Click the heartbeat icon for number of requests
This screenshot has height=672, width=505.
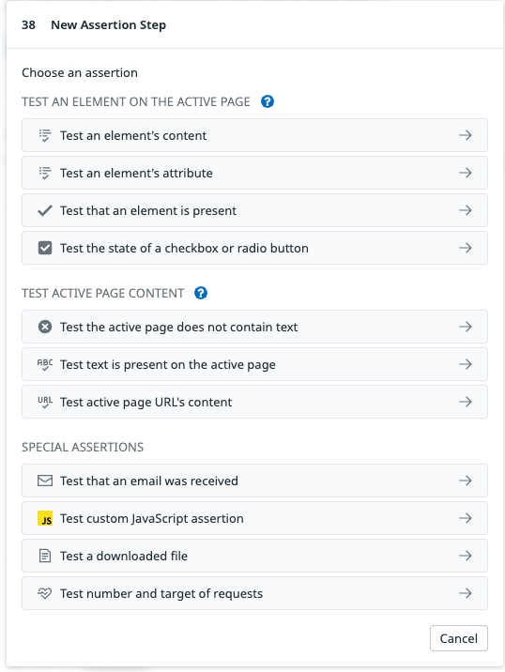(45, 593)
